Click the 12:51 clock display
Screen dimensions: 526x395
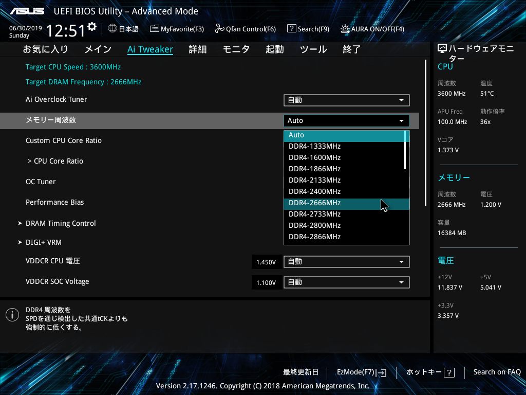[65, 31]
